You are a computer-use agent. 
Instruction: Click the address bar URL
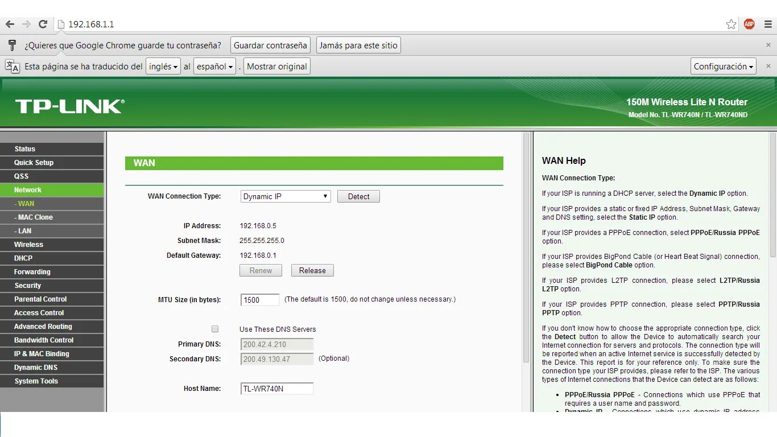coord(91,24)
